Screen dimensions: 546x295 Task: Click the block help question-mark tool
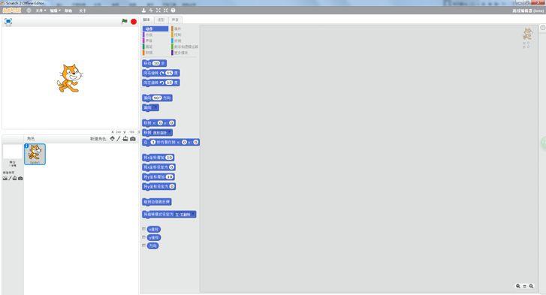tap(173, 11)
